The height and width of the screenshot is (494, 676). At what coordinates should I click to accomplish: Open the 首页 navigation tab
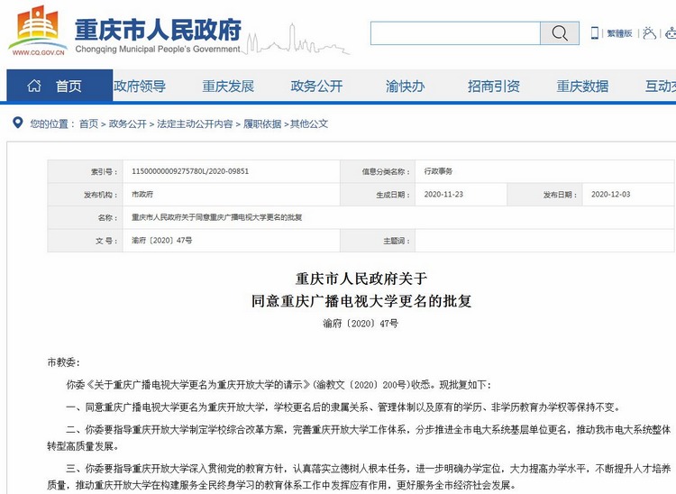(59, 86)
